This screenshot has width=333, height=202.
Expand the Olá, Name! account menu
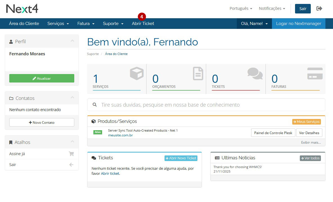[x=254, y=24]
